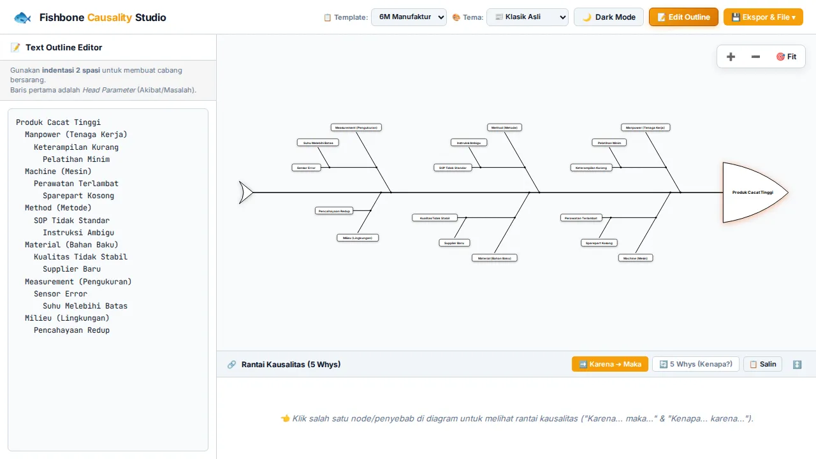Fit the diagram to view
This screenshot has width=816, height=459.
[x=786, y=57]
